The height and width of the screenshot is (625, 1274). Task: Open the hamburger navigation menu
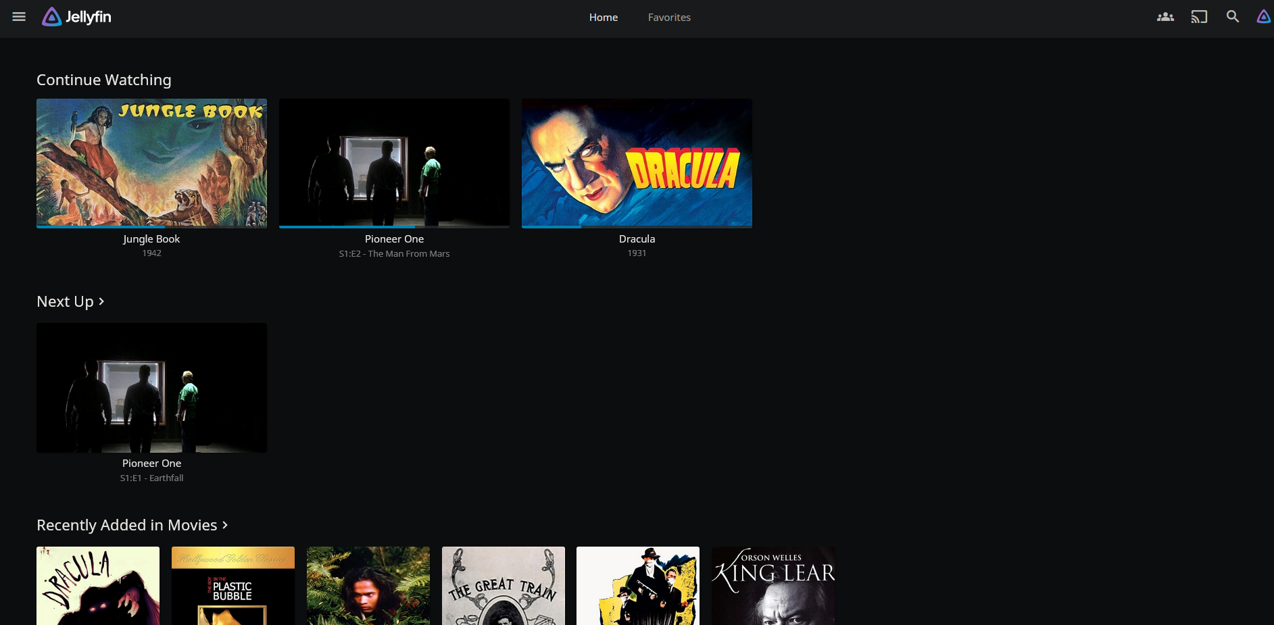pos(19,17)
